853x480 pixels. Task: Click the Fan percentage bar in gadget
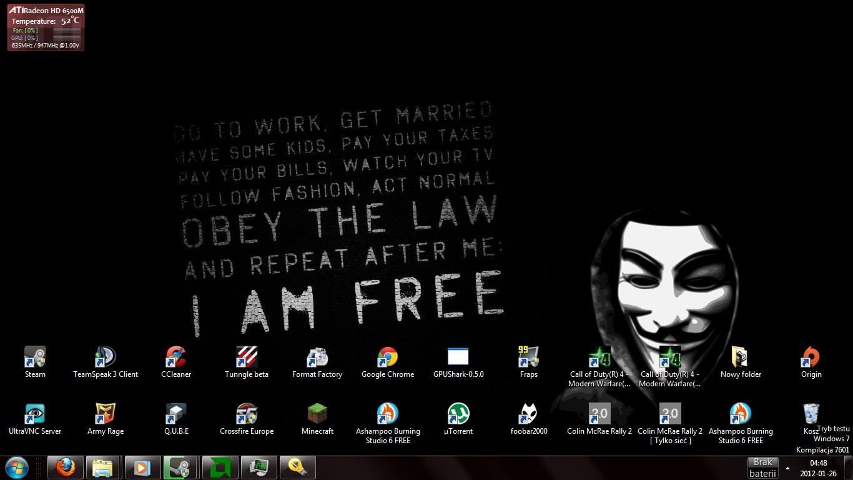pos(67,30)
